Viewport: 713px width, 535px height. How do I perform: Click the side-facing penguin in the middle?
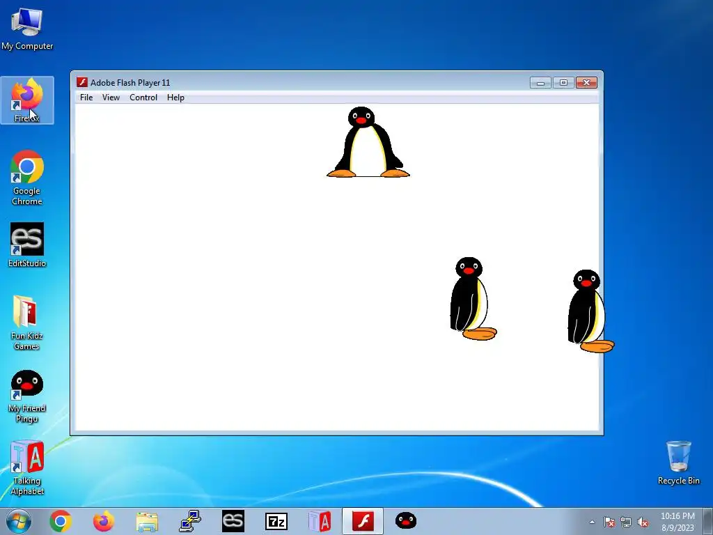(473, 299)
